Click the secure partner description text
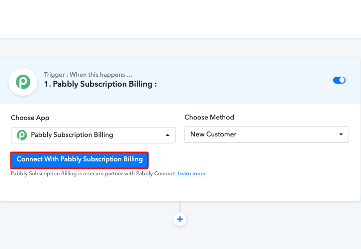The height and width of the screenshot is (249, 361). [93, 174]
